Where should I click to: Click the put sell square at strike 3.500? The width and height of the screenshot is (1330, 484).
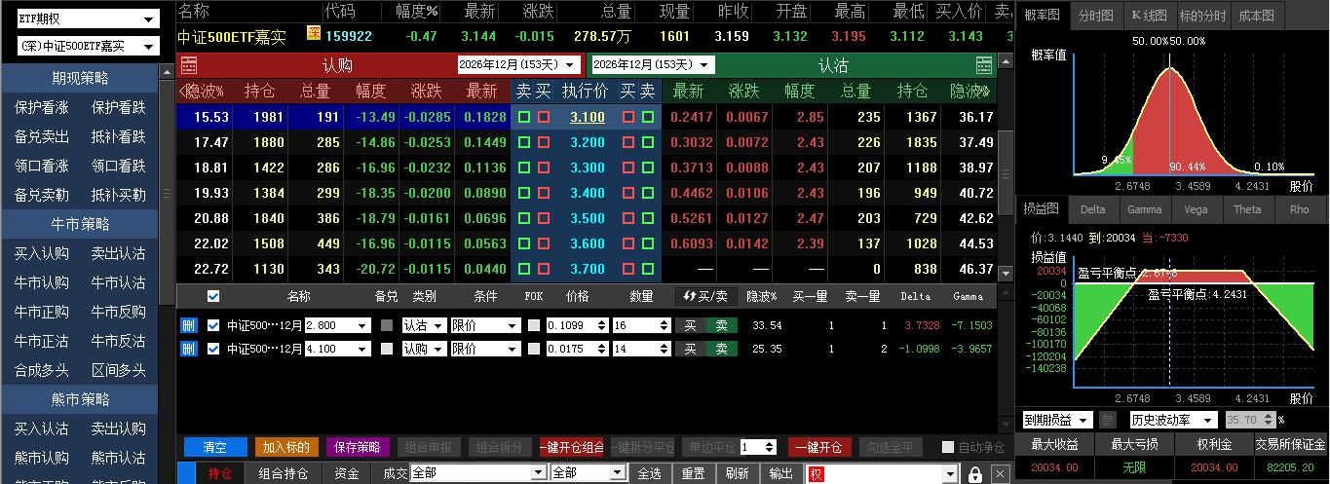point(647,218)
